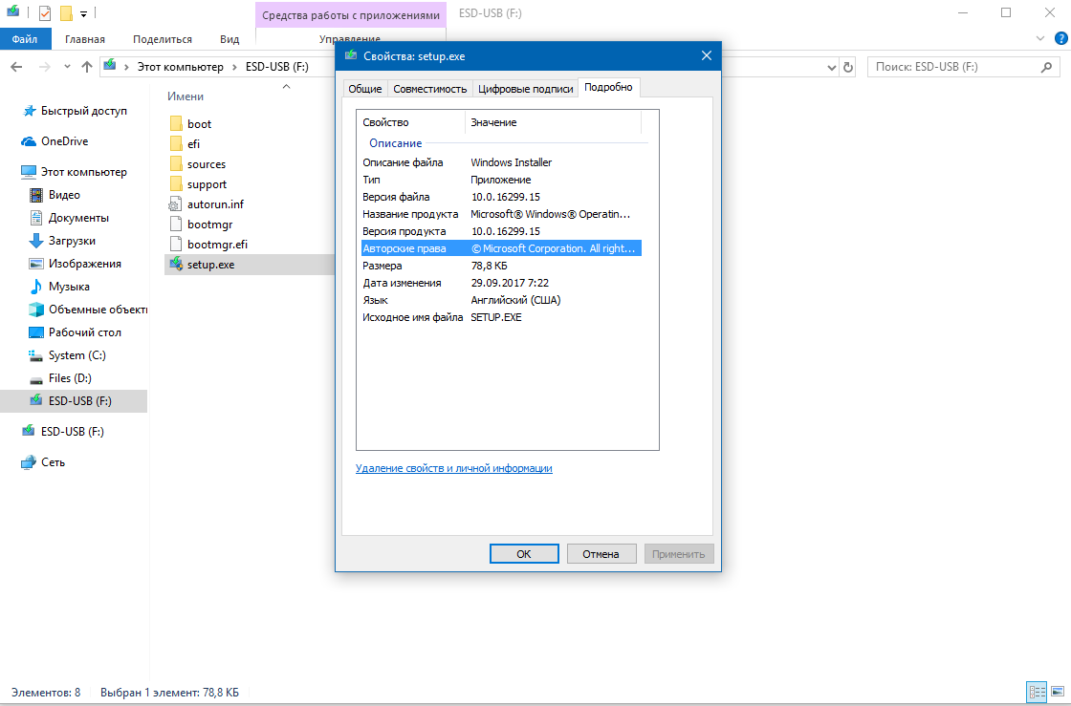This screenshot has width=1071, height=706.
Task: Click the up one level arrow
Action: (87, 67)
